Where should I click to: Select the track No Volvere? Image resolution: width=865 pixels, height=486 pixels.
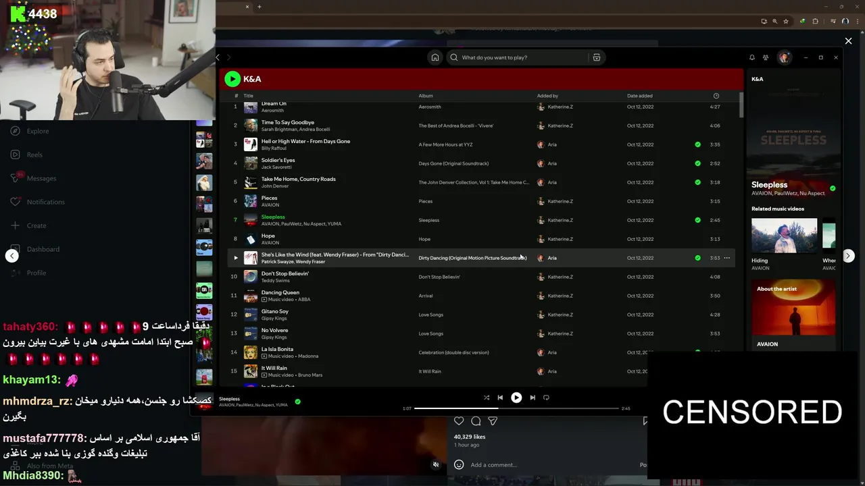pyautogui.click(x=275, y=330)
